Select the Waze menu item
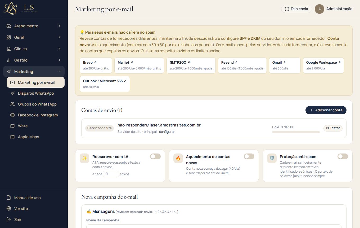 point(36,126)
